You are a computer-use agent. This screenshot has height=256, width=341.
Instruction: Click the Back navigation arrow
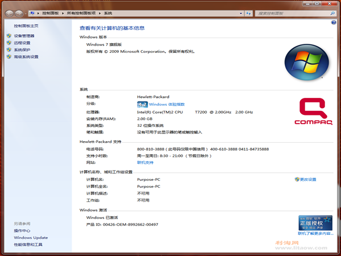pyautogui.click(x=9, y=14)
